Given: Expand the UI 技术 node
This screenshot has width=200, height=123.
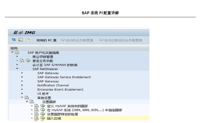Looking at the screenshot, I should pos(22,93).
